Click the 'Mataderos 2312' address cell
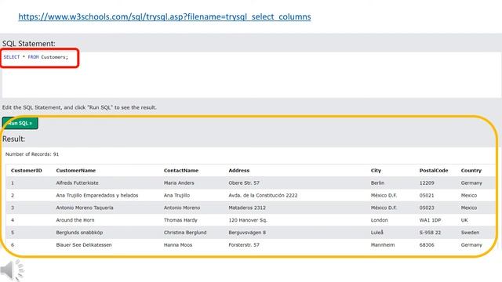The image size is (502, 282). coord(247,208)
